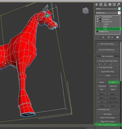Select Averaged Normals radio button
The image size is (122, 129).
pyautogui.click(x=97, y=67)
